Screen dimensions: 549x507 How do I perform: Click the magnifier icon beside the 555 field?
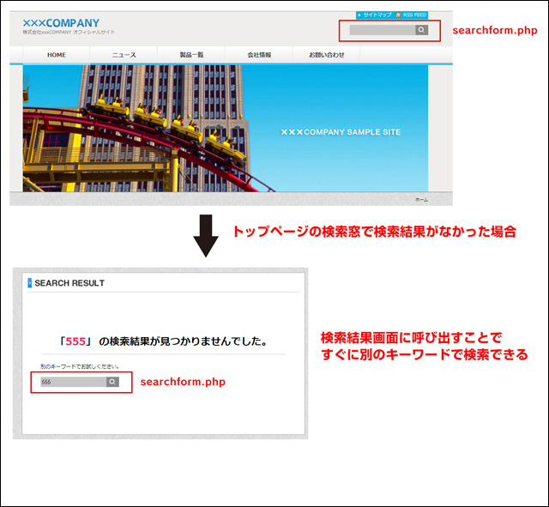coord(112,382)
